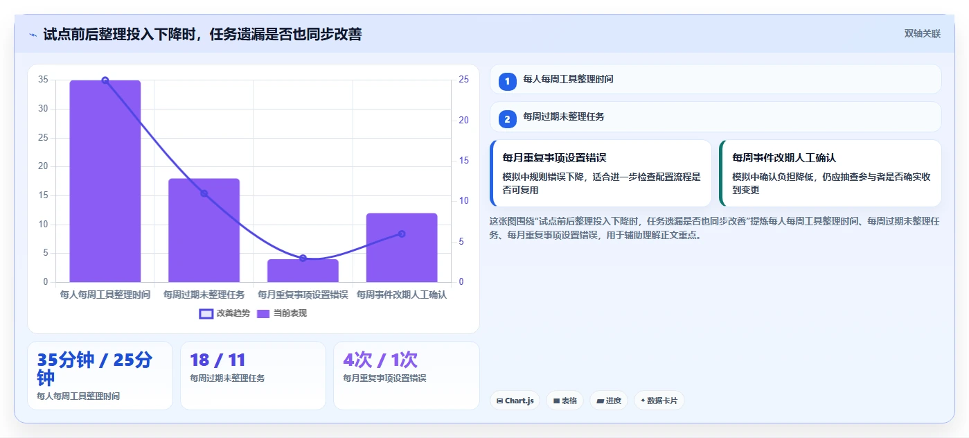
Task: Click the description paragraph starting 这张图围绕
Action: [714, 228]
